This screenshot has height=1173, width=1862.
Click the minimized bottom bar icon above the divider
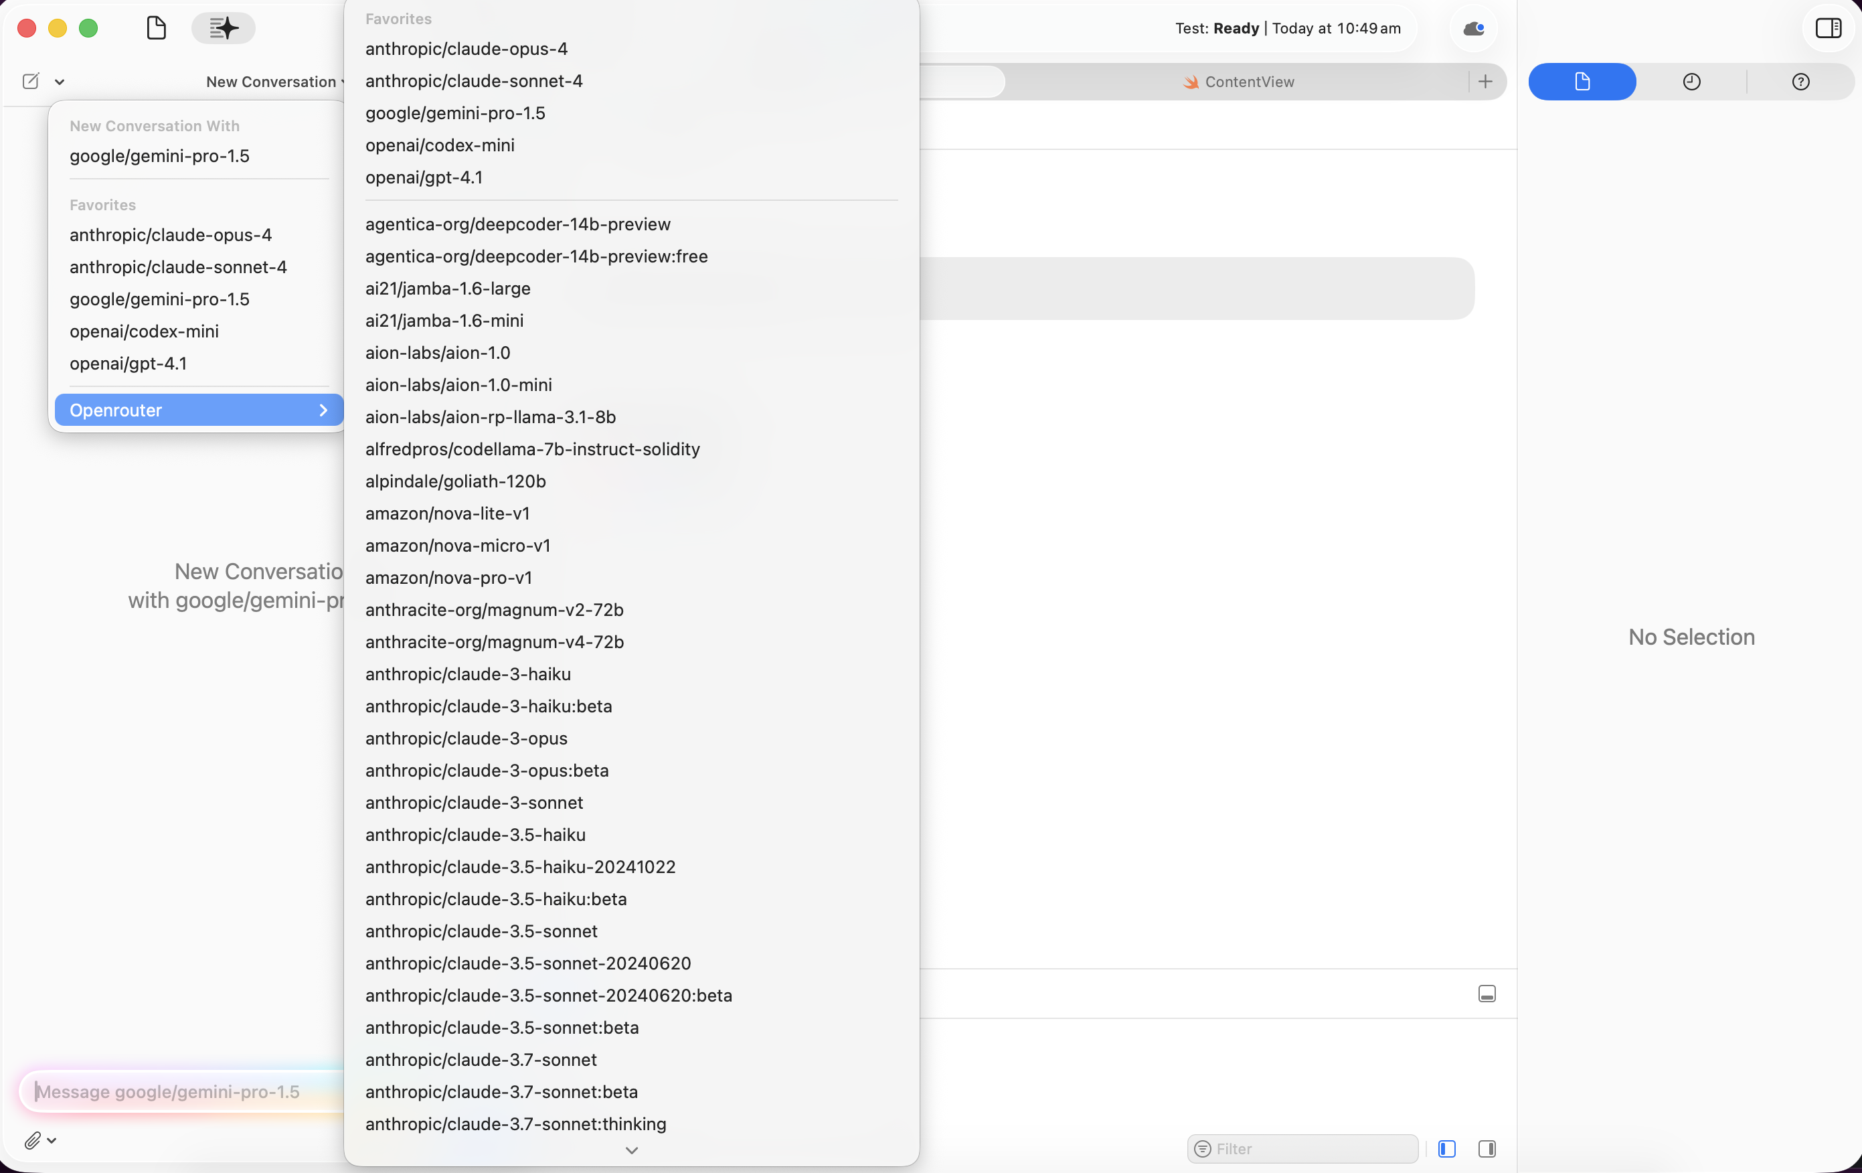point(1487,994)
